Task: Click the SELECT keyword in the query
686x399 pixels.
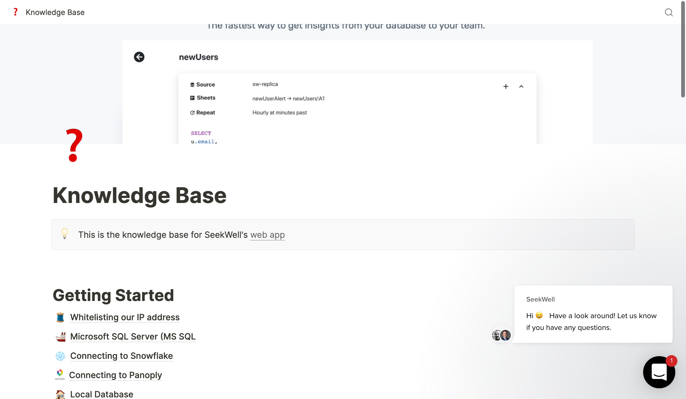Action: [201, 133]
